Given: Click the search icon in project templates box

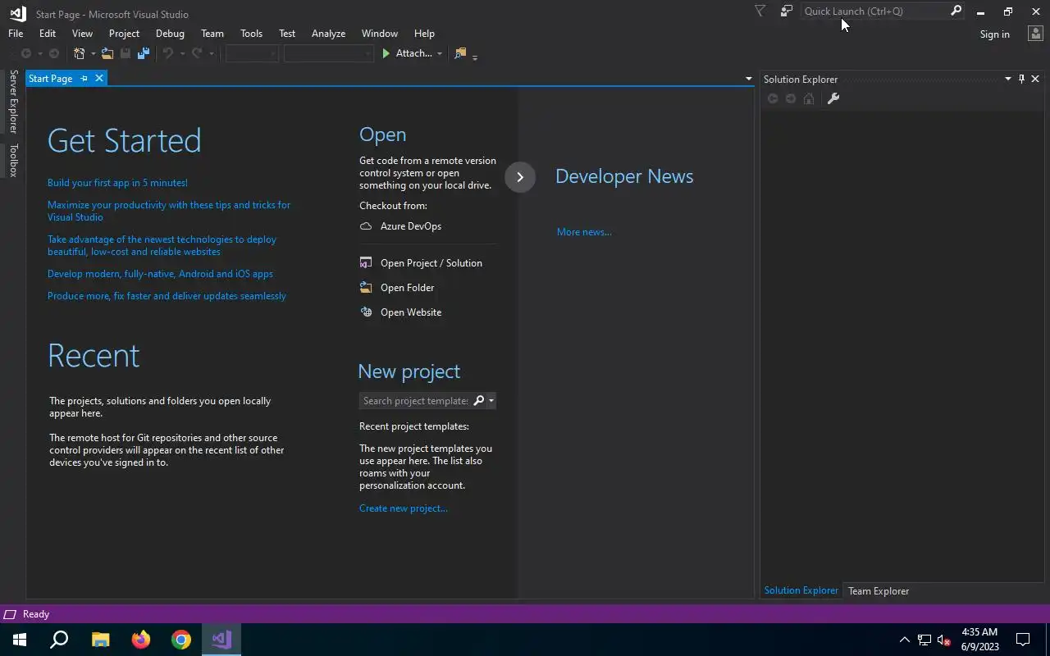Looking at the screenshot, I should click(479, 400).
